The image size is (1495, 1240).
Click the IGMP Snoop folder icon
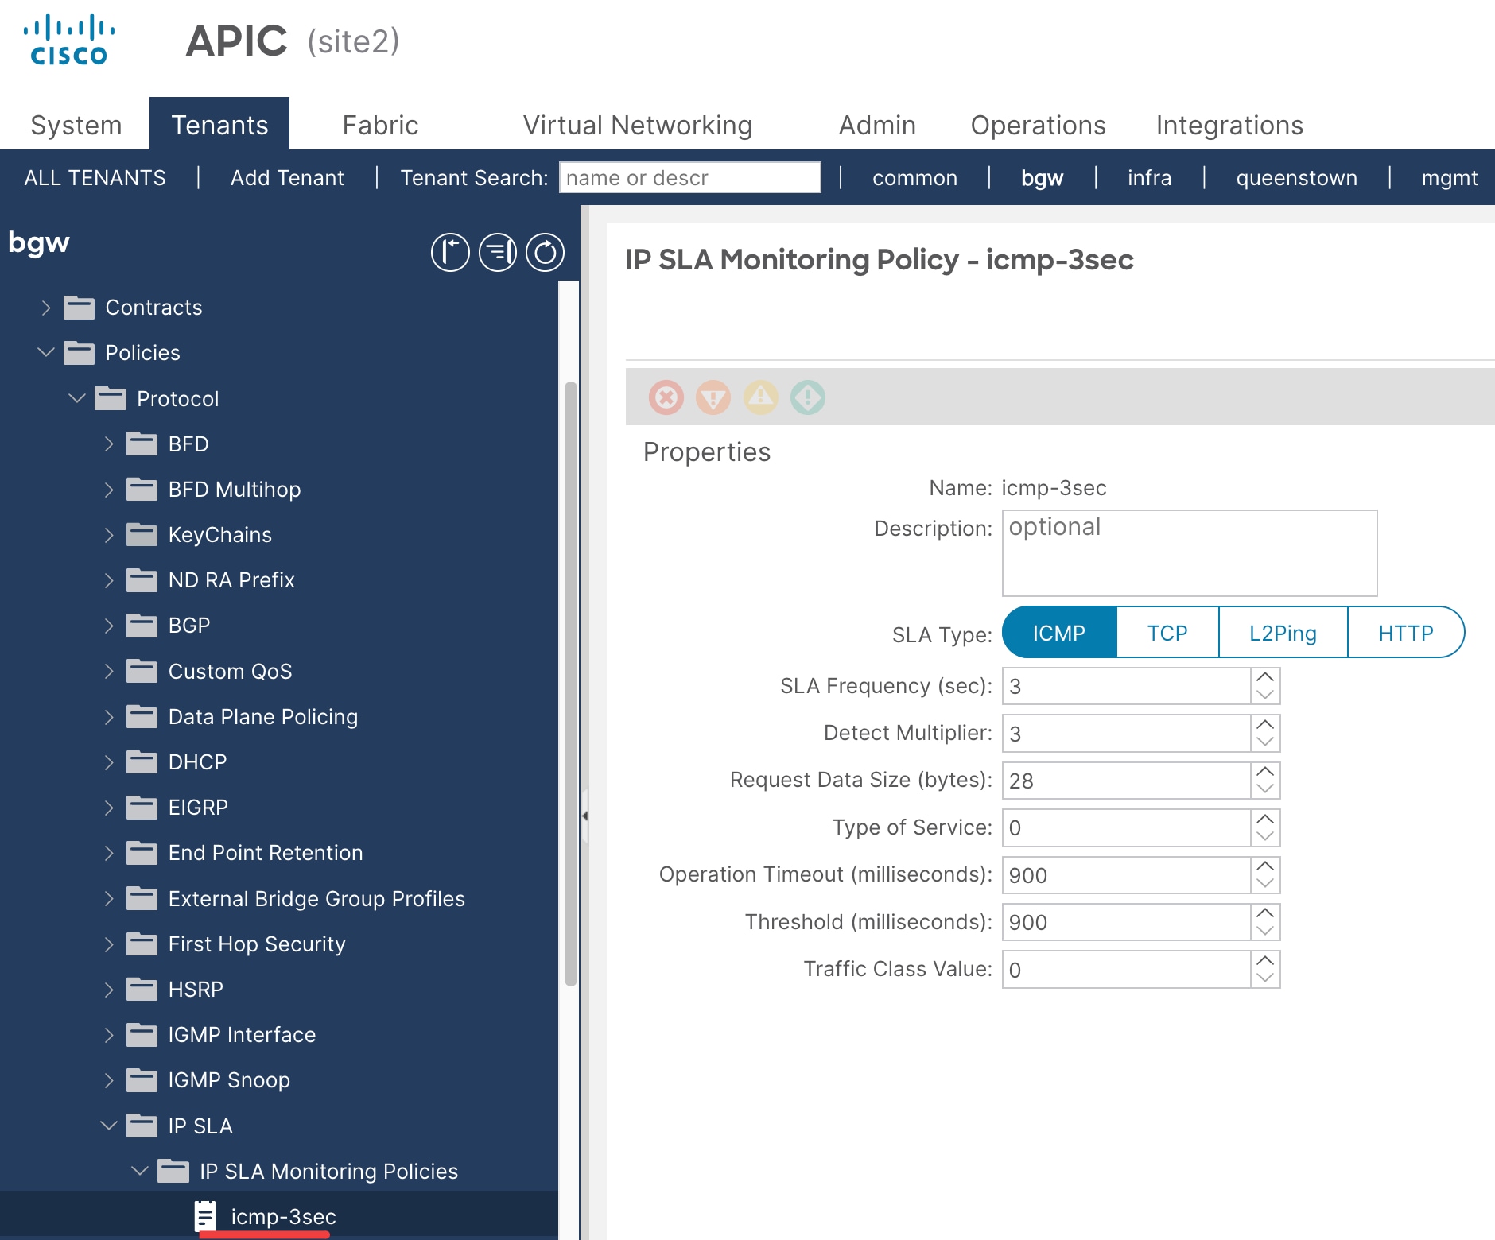coord(142,1079)
